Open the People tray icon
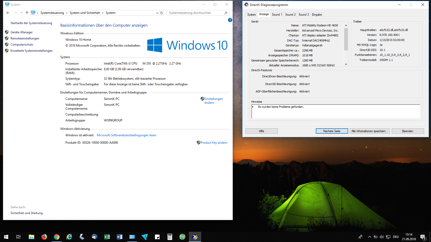This screenshot has width=431, height=242. [360, 237]
